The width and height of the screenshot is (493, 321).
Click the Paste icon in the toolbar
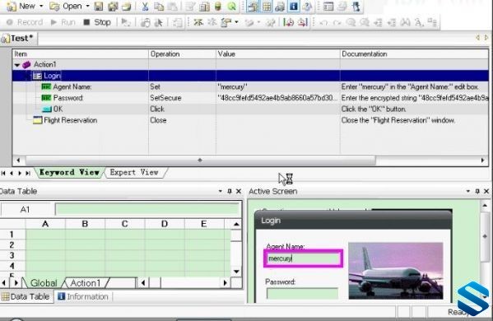pyautogui.click(x=172, y=7)
